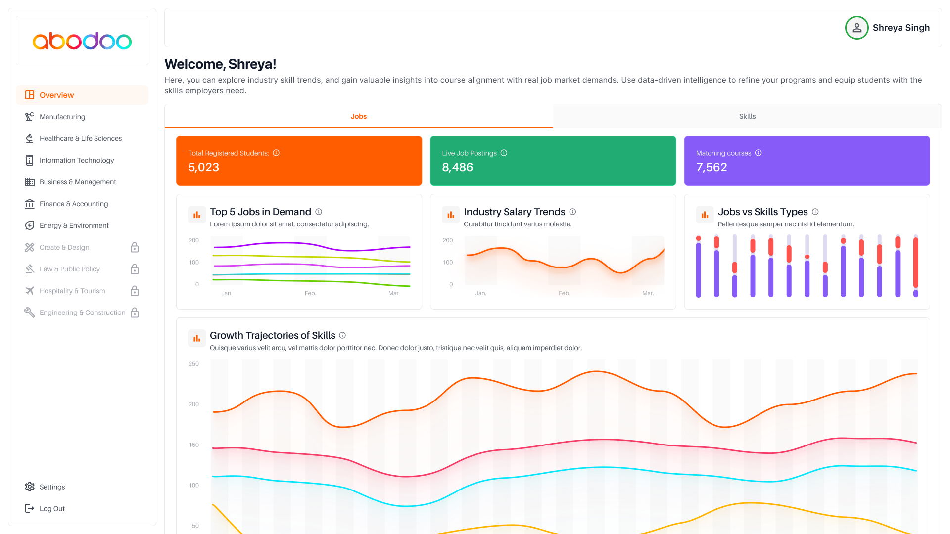Click the Energy & Environment bolt icon
The height and width of the screenshot is (534, 950).
pyautogui.click(x=30, y=225)
